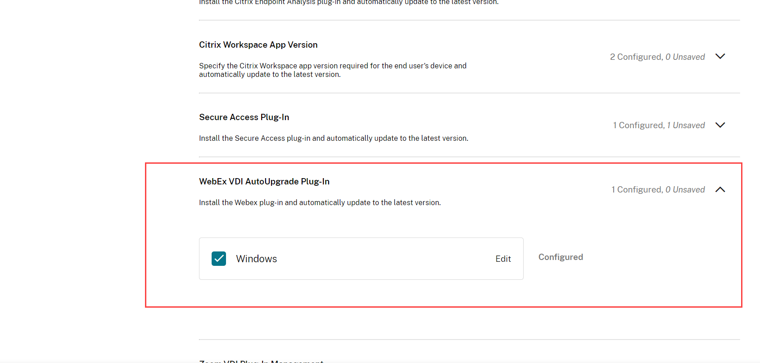Click the Secure Access Plug-In heading
The image size is (760, 363).
(244, 117)
